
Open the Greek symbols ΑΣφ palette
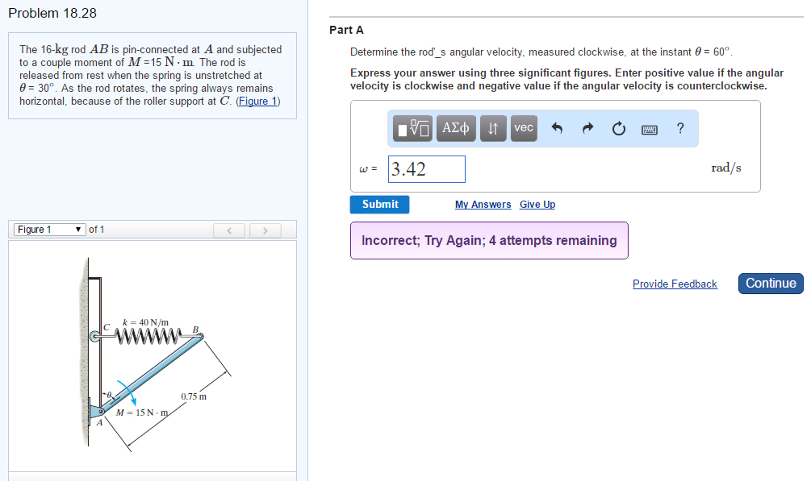(456, 128)
